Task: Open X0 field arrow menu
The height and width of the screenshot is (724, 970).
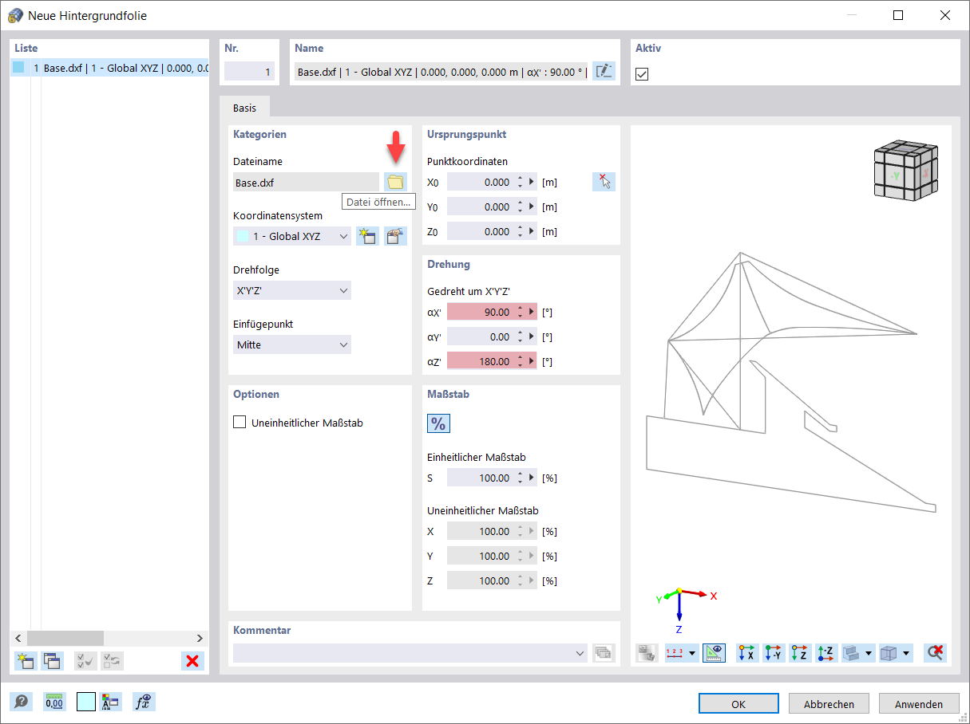Action: 532,182
